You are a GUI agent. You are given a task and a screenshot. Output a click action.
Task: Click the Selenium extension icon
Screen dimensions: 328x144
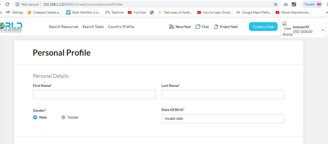(294, 4)
